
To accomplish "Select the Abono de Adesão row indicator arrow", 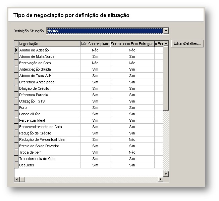I will point(16,50).
